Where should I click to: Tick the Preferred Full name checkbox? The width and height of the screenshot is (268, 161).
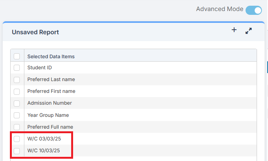point(17,127)
